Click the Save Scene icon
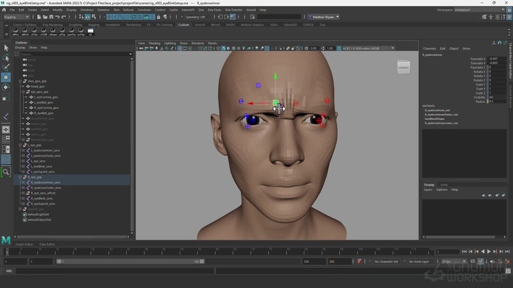The width and height of the screenshot is (513, 288). (x=51, y=17)
